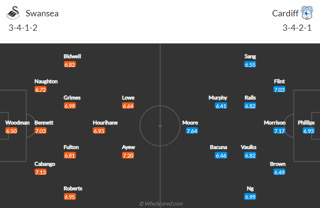Open the Swansea team name link
320x208 pixels.
pos(42,13)
